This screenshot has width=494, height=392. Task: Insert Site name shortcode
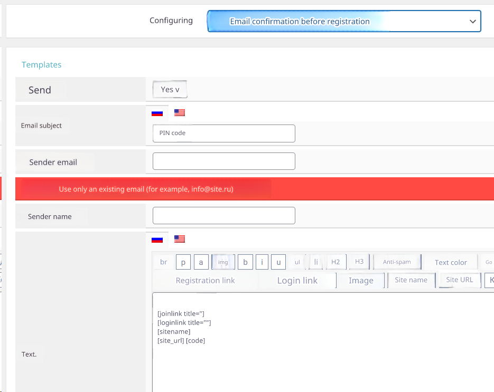point(411,280)
